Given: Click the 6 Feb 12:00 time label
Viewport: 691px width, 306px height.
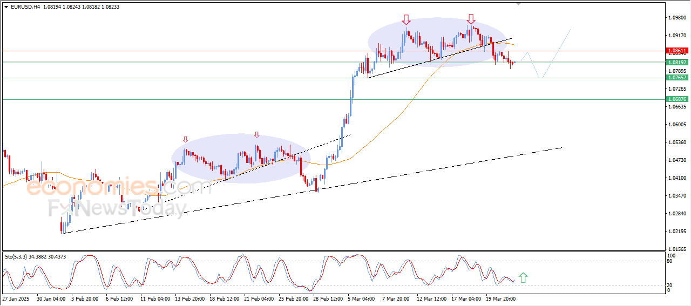Looking at the screenshot, I should coord(120,298).
